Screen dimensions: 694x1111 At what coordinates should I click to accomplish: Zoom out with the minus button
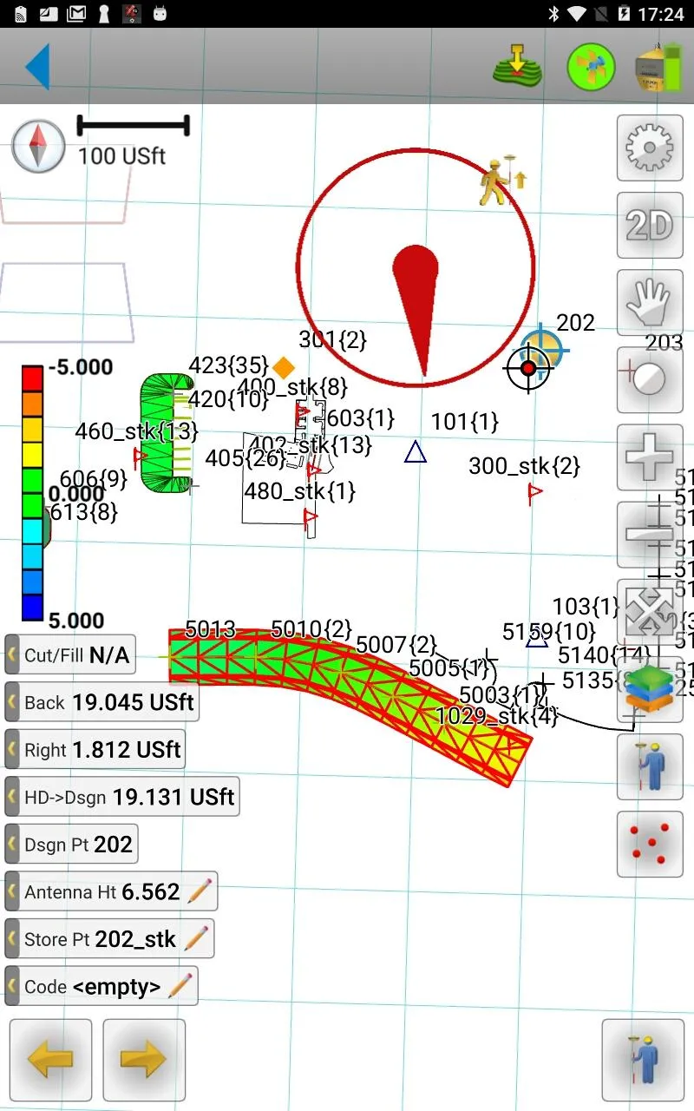(x=650, y=535)
